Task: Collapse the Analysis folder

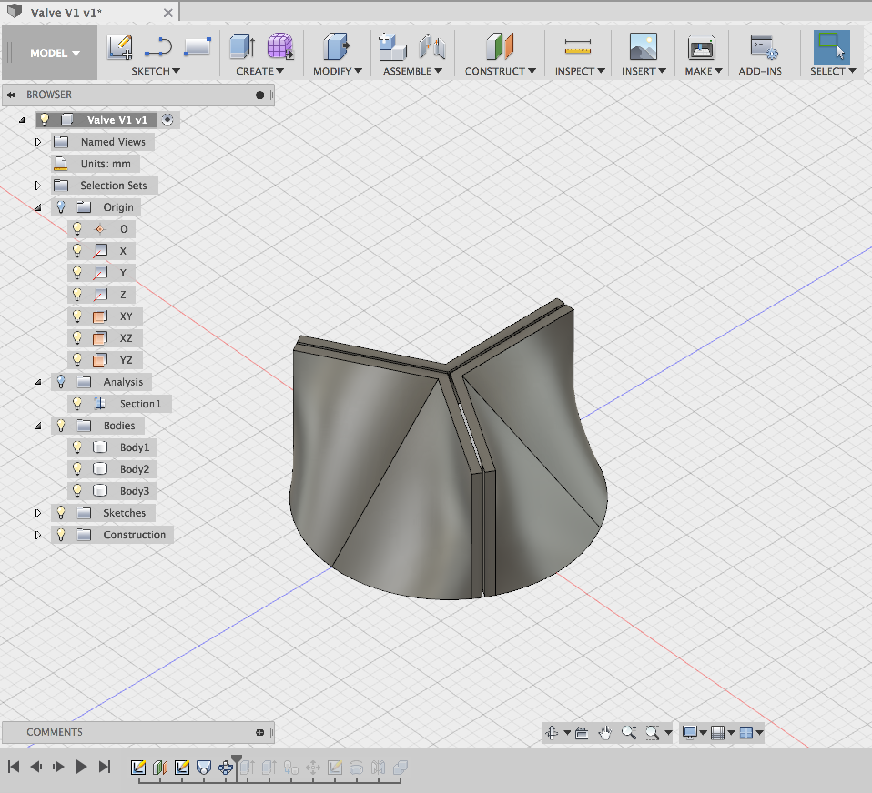Action: [x=39, y=382]
